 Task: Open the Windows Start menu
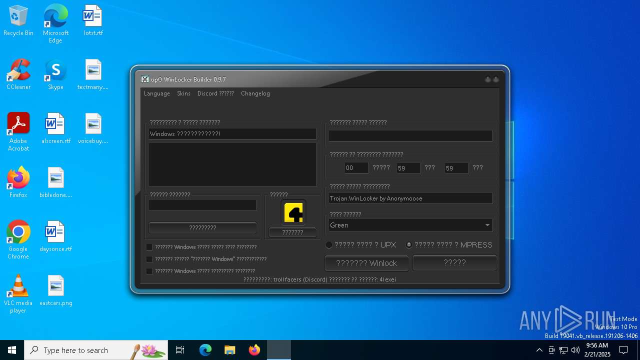pos(12,350)
